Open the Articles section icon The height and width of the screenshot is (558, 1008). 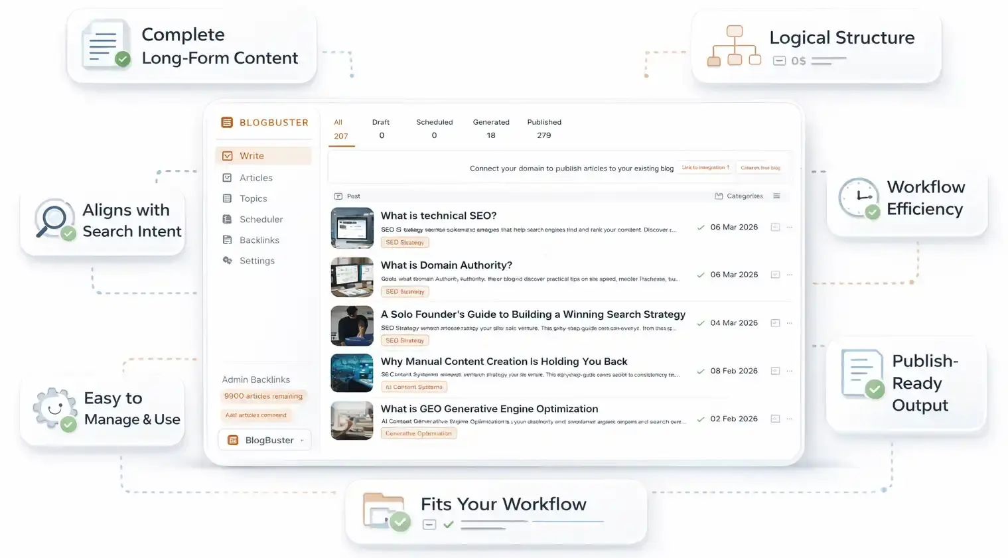pyautogui.click(x=228, y=177)
